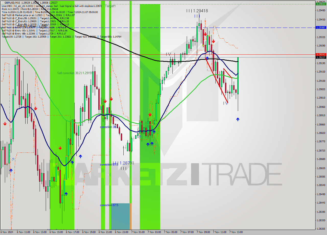Click the 1.28350 price scale value
The image size is (327, 235).
tap(321, 220)
